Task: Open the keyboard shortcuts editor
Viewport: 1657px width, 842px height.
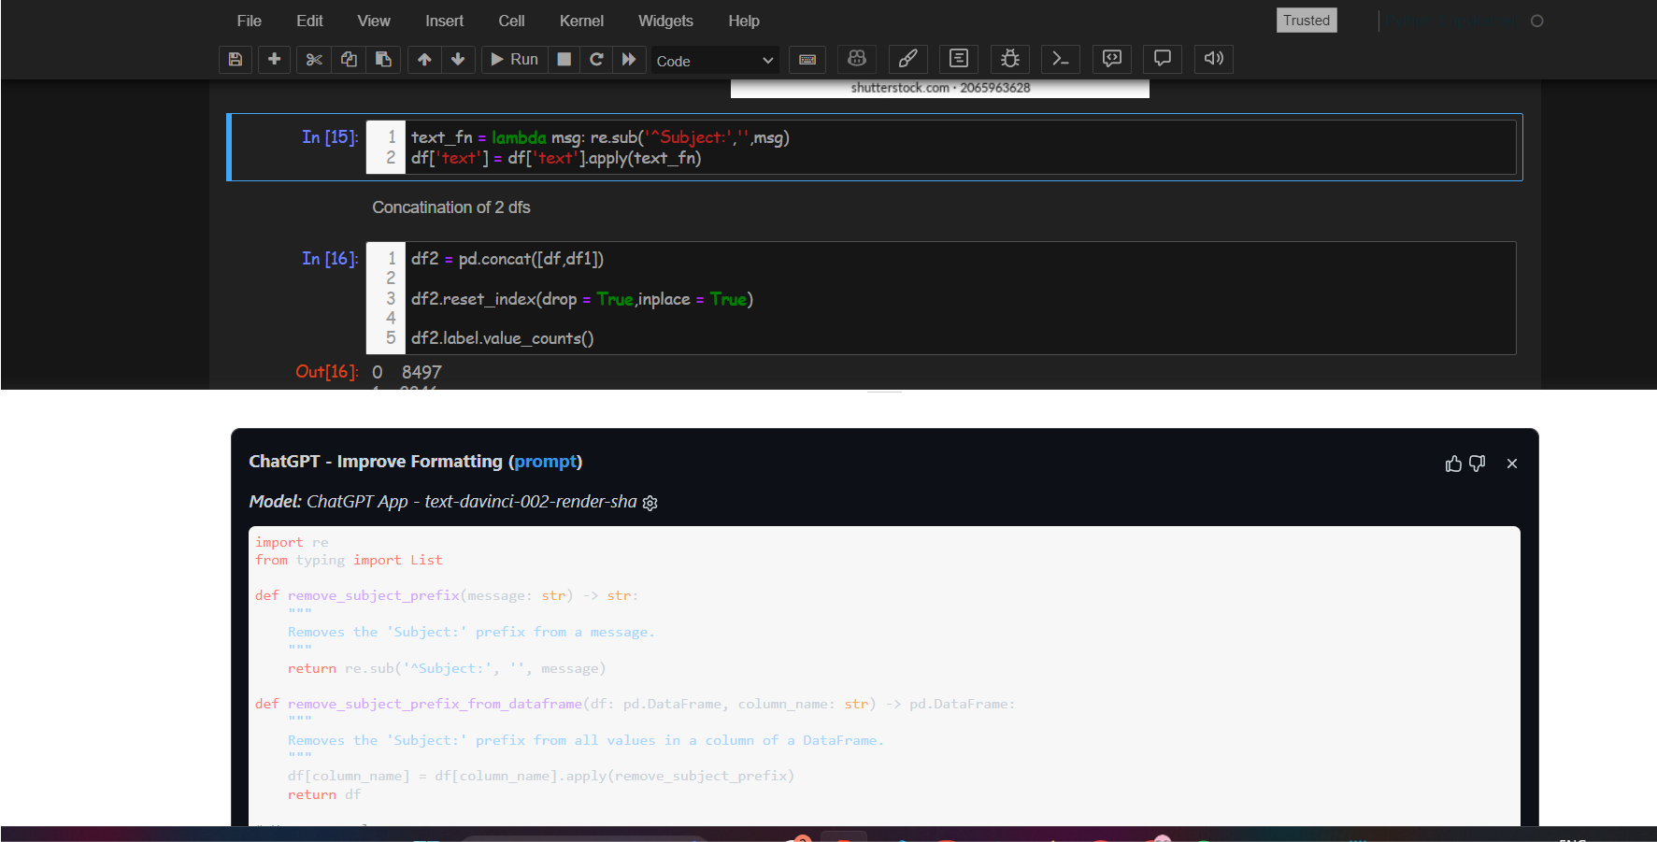Action: coord(807,59)
